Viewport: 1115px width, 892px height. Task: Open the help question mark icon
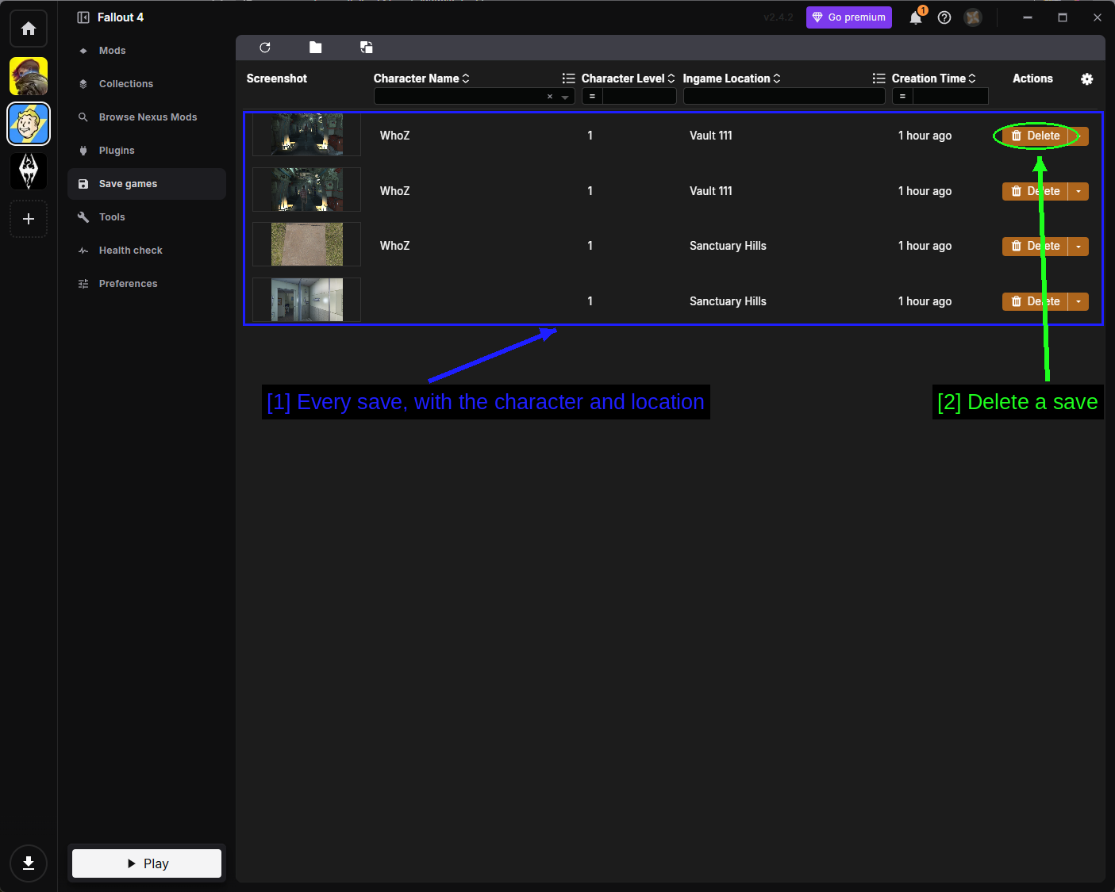[944, 17]
